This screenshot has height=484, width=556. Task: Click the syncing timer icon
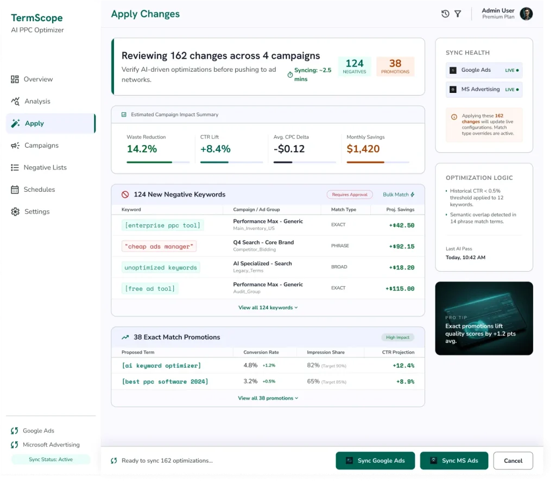290,74
